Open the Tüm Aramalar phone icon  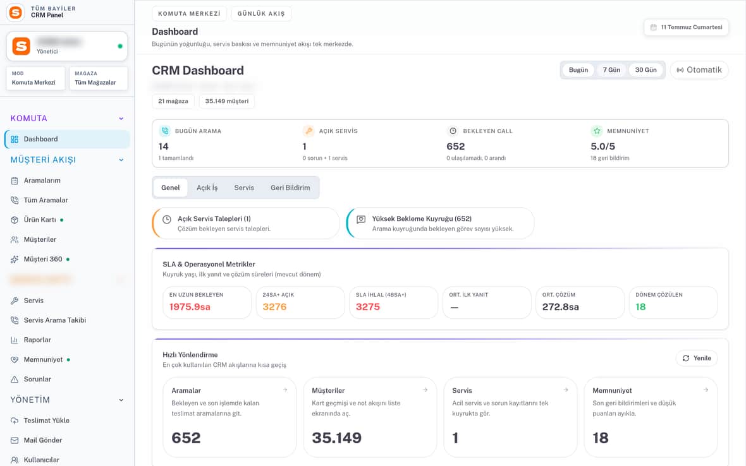[15, 200]
